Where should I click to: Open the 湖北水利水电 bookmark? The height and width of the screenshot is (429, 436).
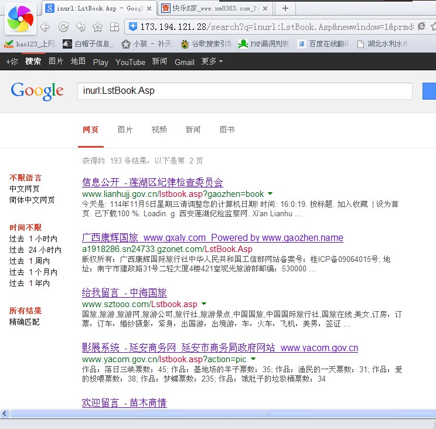[x=382, y=43]
